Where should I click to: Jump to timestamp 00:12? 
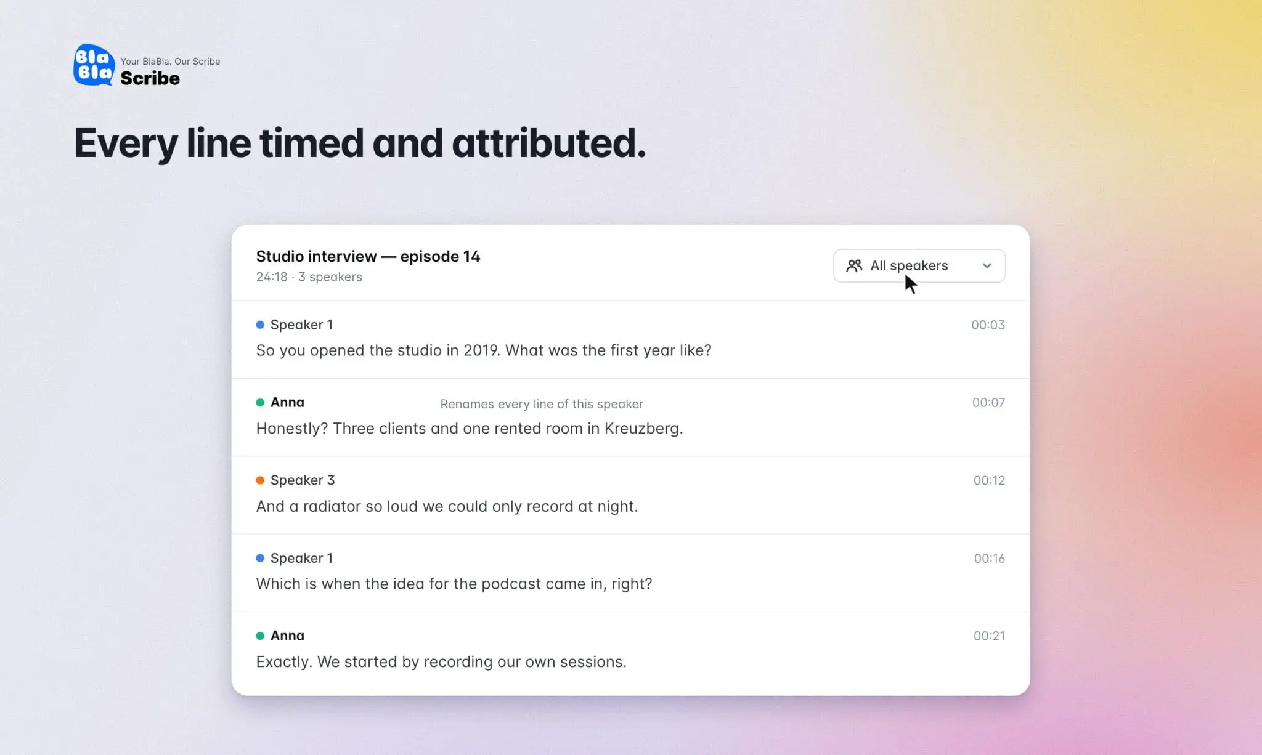[989, 480]
